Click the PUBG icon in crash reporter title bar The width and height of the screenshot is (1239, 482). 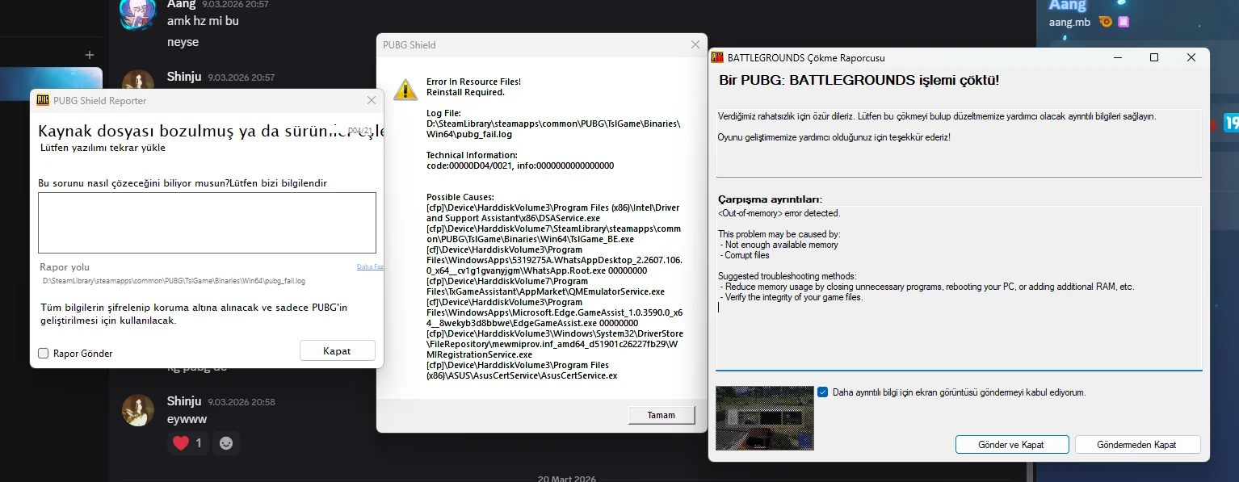[x=717, y=58]
